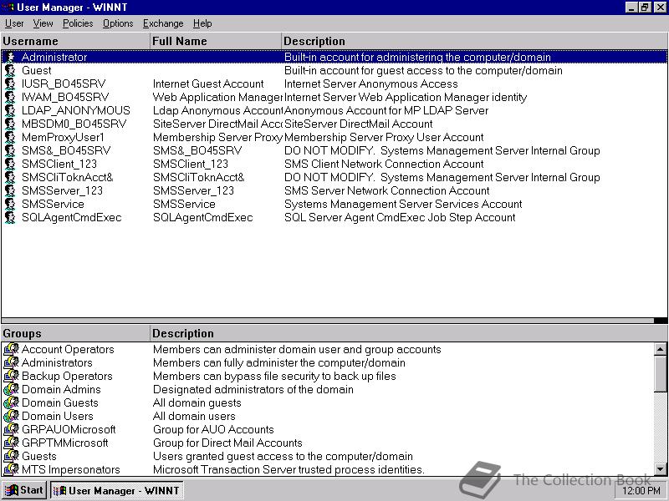
Task: Open the Exchange menu
Action: 163,23
